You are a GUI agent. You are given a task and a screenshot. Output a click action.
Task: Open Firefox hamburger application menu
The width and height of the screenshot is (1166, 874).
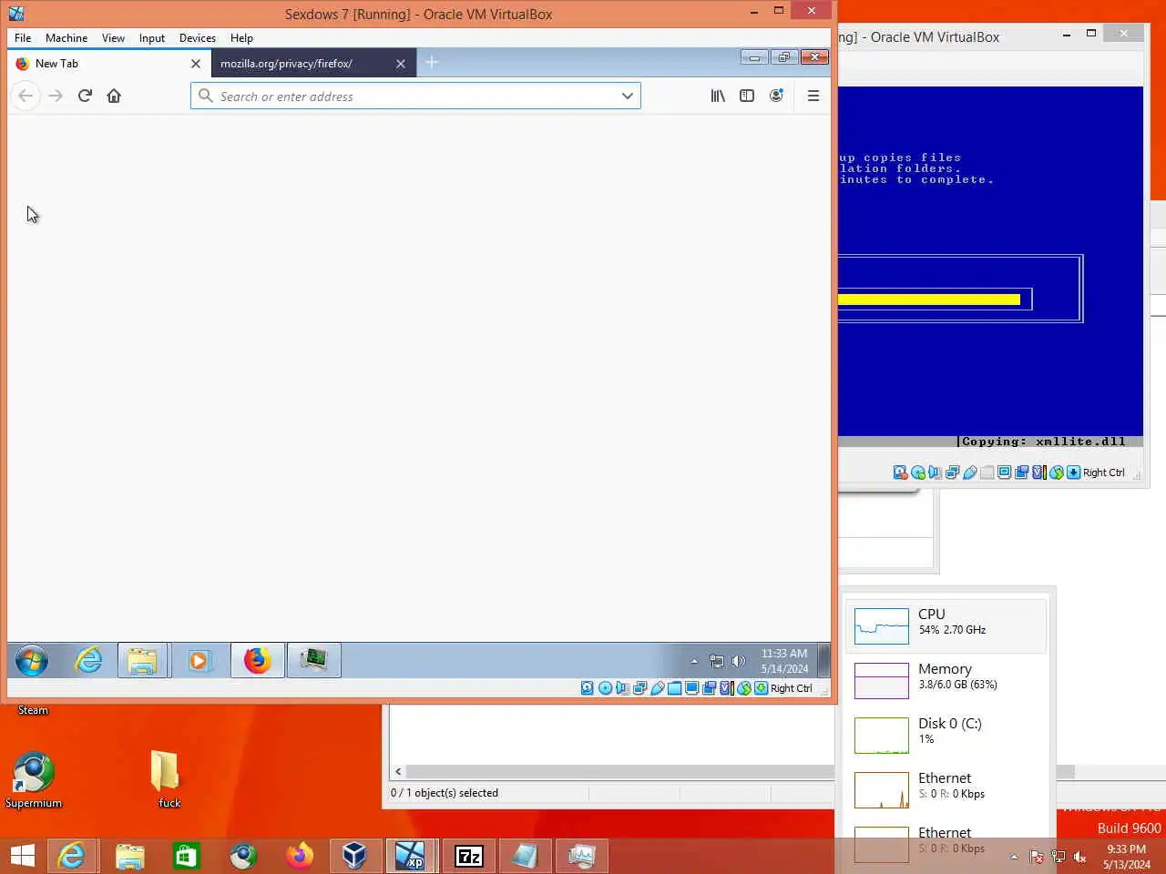[x=813, y=96]
